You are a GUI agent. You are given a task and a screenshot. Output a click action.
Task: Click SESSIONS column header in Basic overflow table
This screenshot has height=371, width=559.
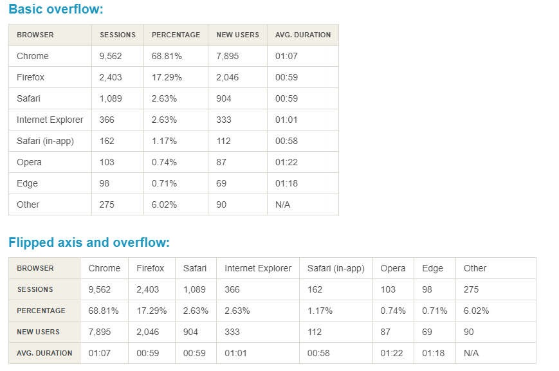pyautogui.click(x=118, y=35)
